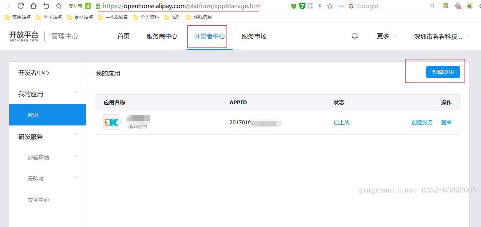Click the lightning speed-mode icon
481x227 pixels.
tap(320, 6)
